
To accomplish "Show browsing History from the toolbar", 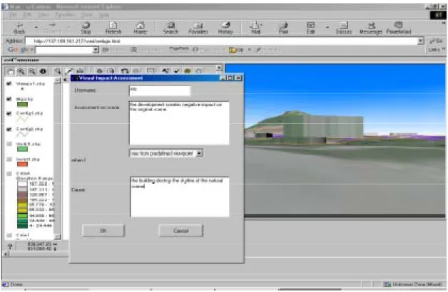I will coord(225,28).
